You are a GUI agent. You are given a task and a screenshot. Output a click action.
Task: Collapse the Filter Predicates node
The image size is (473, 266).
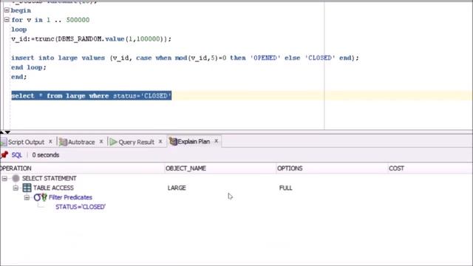pos(27,197)
